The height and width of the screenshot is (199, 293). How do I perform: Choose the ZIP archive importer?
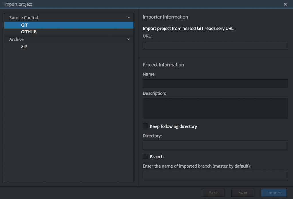point(24,47)
